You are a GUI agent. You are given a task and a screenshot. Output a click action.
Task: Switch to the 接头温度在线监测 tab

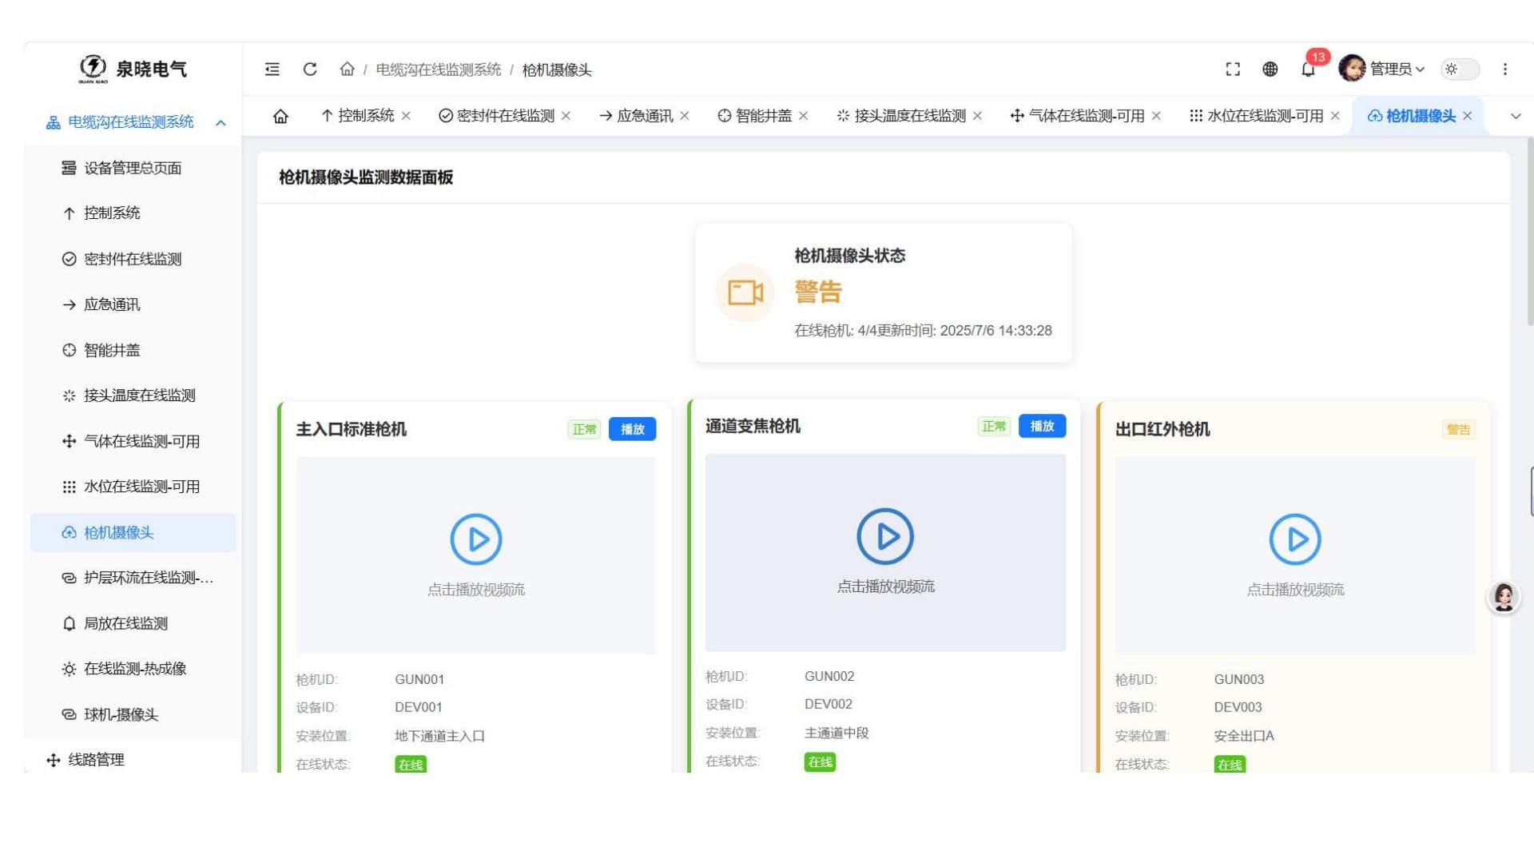[x=901, y=116]
